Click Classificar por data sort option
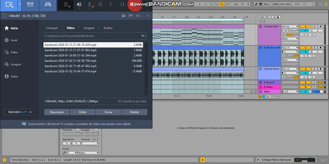 click(x=132, y=101)
